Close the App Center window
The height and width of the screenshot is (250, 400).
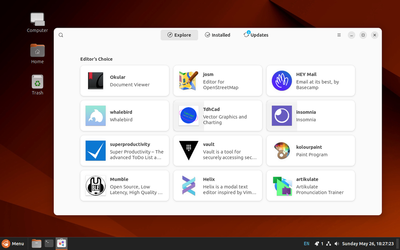tap(374, 35)
